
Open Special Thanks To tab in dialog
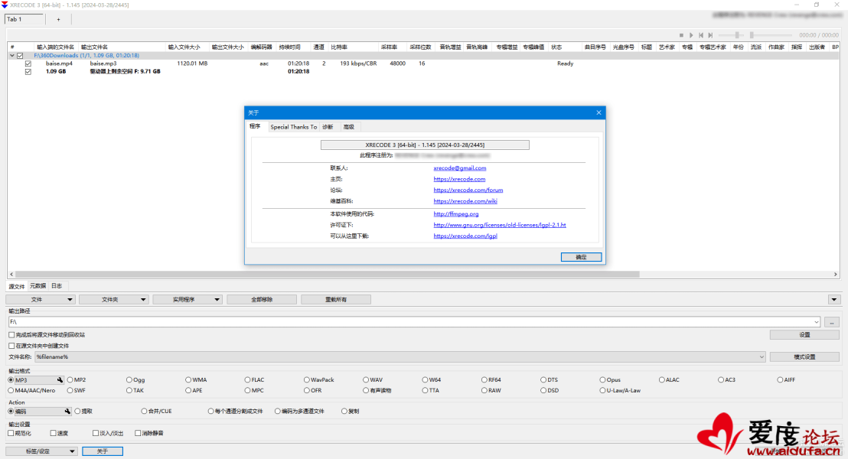point(294,127)
